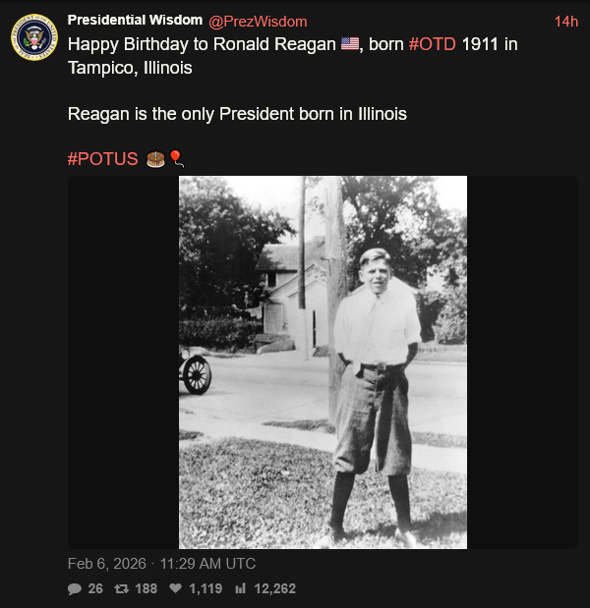Click the American flag emoji
Image resolution: width=590 pixels, height=608 pixels.
click(x=350, y=44)
